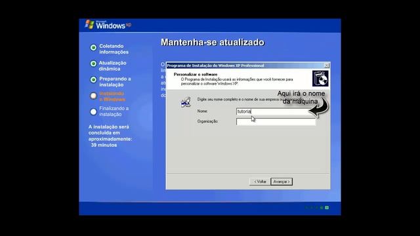Click the Avançar button
The width and height of the screenshot is (420, 236).
coord(282,182)
